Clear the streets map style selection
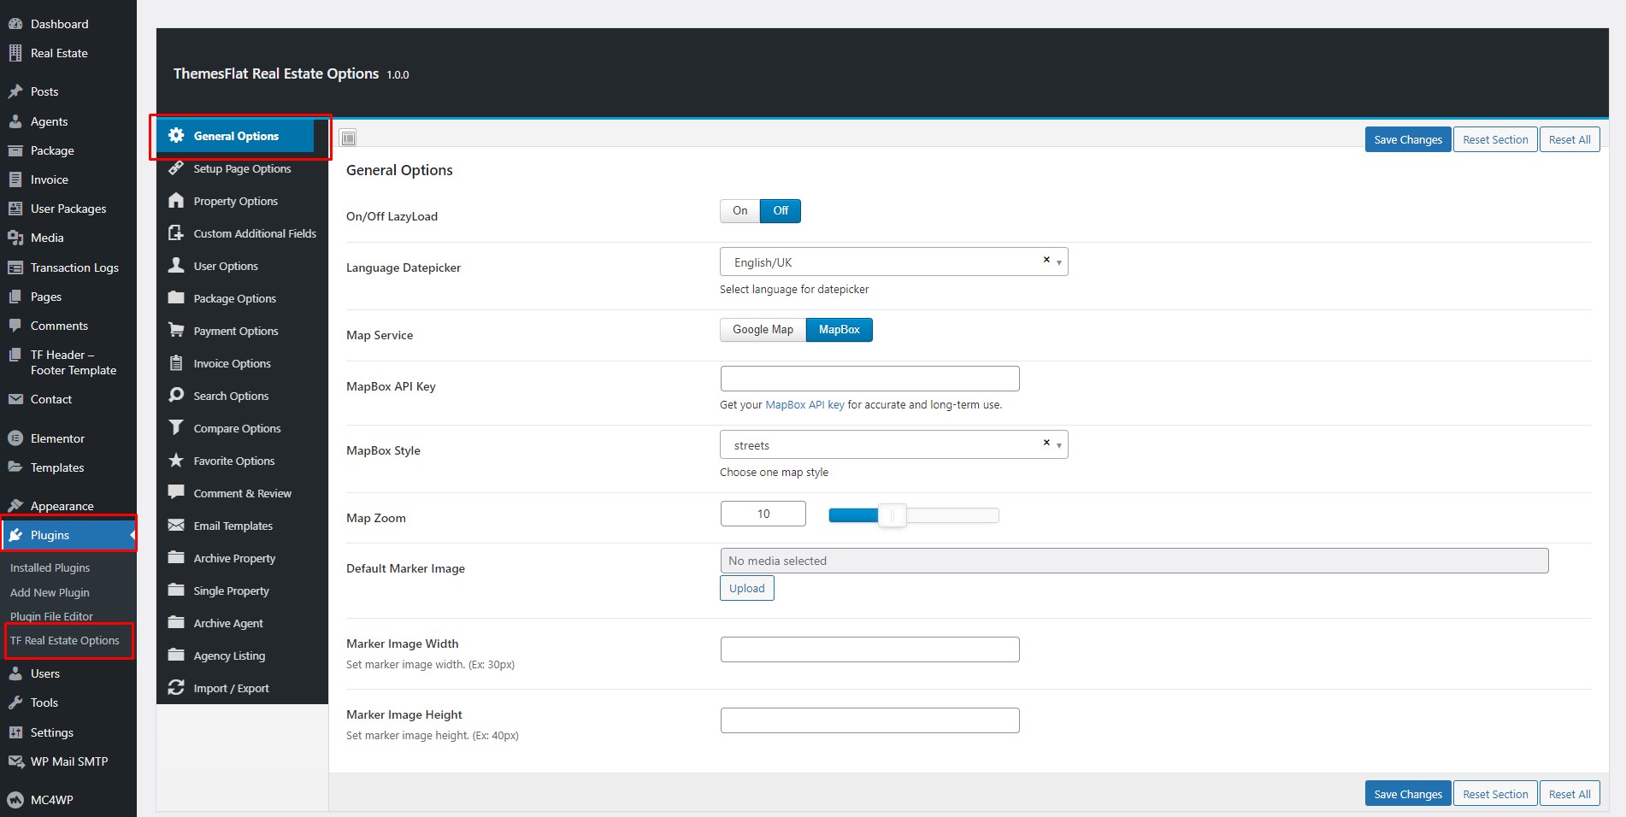 (1046, 443)
